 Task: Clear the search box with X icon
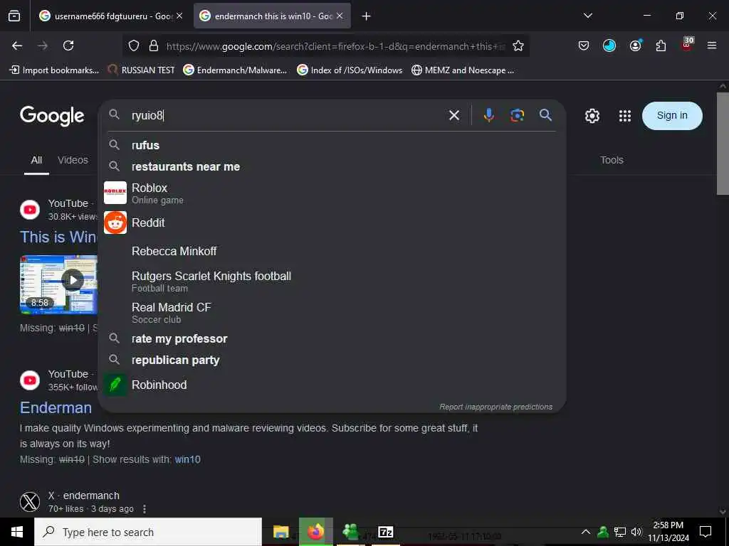click(454, 115)
